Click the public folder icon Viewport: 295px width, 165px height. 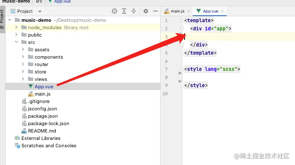(24, 35)
